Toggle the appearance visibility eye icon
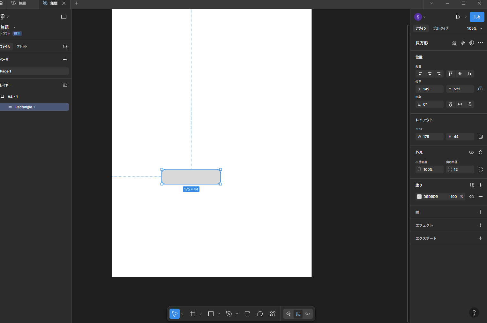This screenshot has width=487, height=323. tap(471, 152)
